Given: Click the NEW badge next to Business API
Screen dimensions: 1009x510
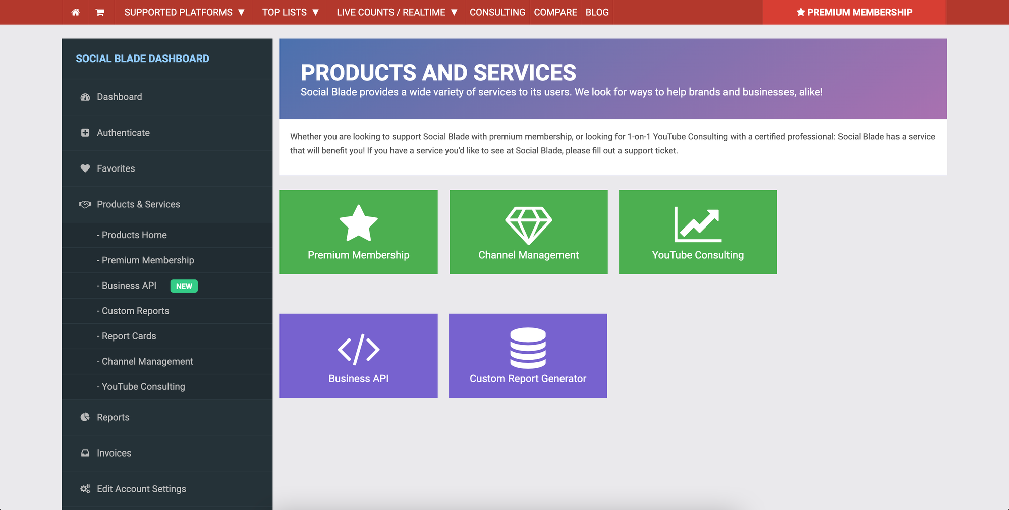Looking at the screenshot, I should click(x=184, y=286).
